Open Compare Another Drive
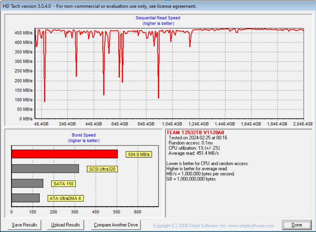The width and height of the screenshot is (316, 232). 116,225
